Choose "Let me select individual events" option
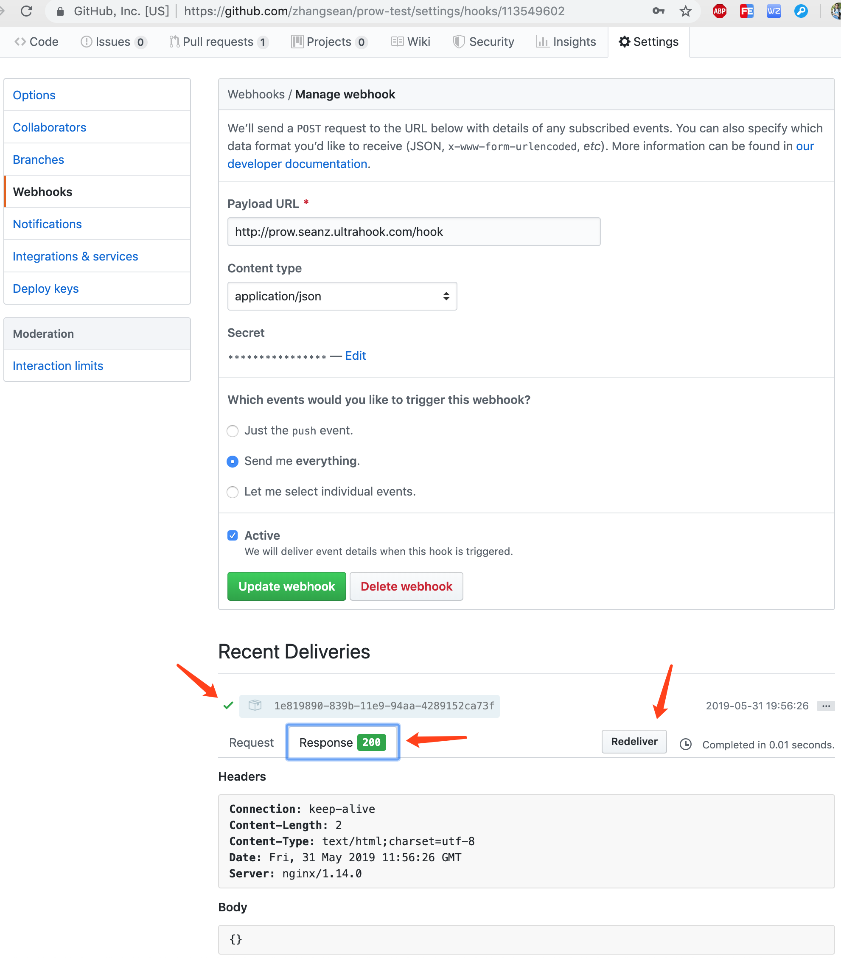Image resolution: width=841 pixels, height=958 pixels. [233, 492]
